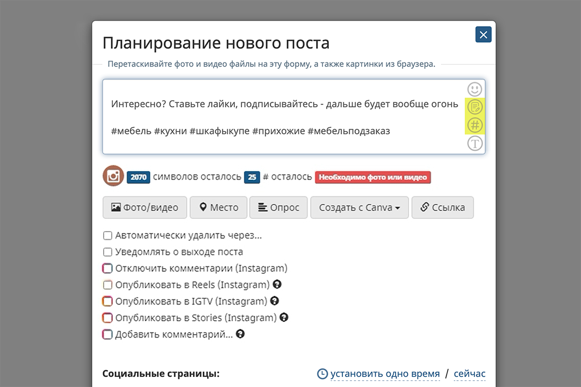Enable Уведомлять о выходе поста checkbox
Viewport: 581px width, 387px height.
pyautogui.click(x=107, y=252)
